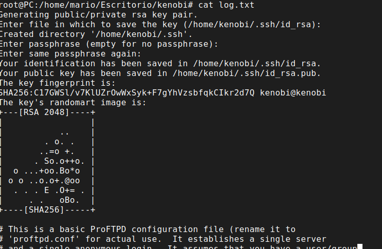Screen dimensions: 382x249
Task: Click the 'oBo.' row in randomart
Action: pos(69,200)
